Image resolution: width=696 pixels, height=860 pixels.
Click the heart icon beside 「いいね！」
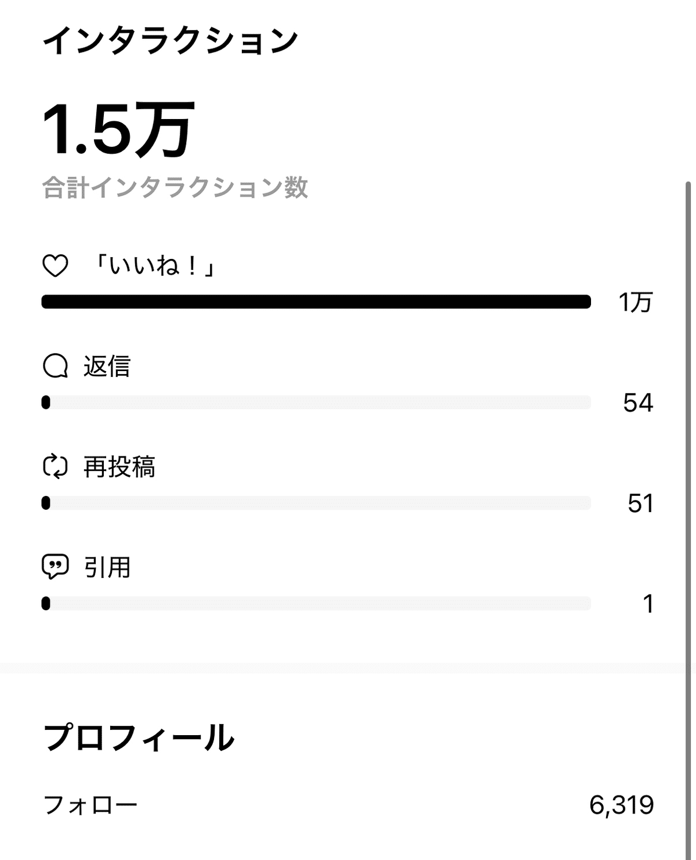pos(56,267)
